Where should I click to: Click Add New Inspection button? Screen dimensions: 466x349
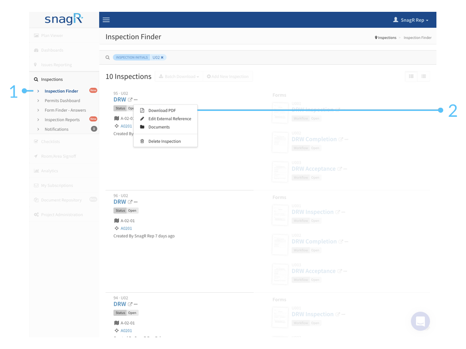click(228, 76)
